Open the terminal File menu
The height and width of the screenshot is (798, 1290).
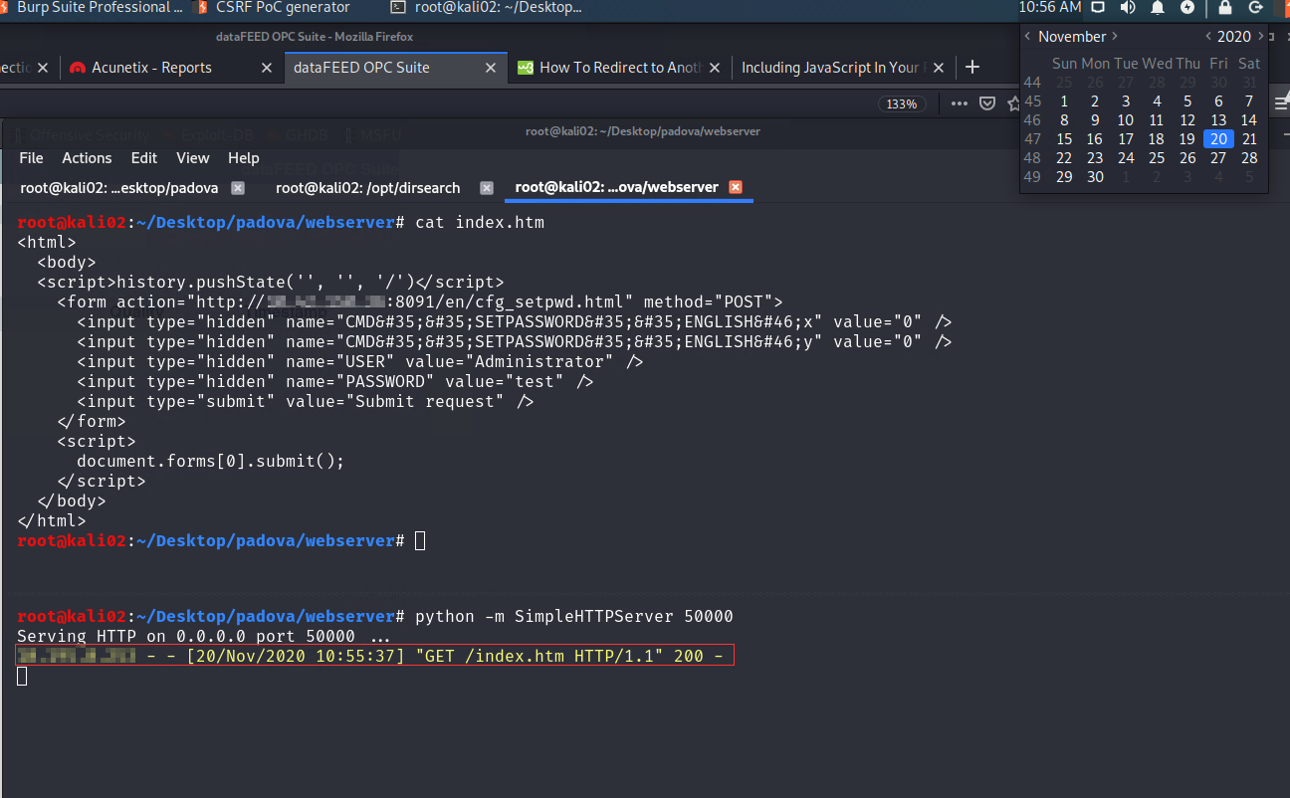[x=31, y=158]
